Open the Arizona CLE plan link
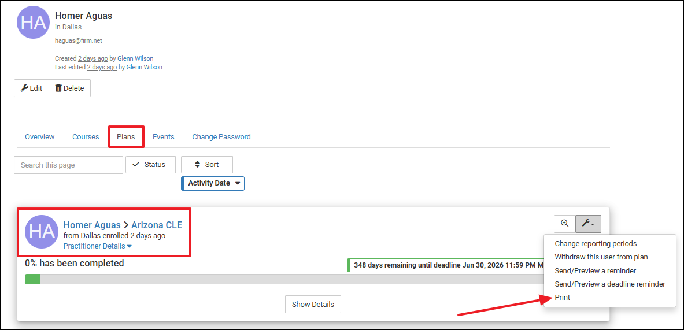This screenshot has height=330, width=684. pyautogui.click(x=157, y=225)
